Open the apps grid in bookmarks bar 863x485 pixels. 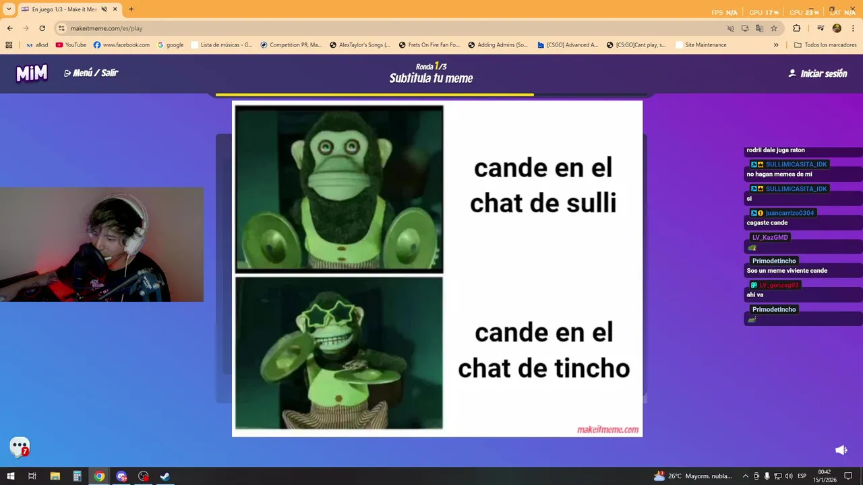[9, 45]
